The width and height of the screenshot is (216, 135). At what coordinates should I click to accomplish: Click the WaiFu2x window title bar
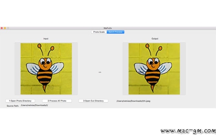point(108,28)
